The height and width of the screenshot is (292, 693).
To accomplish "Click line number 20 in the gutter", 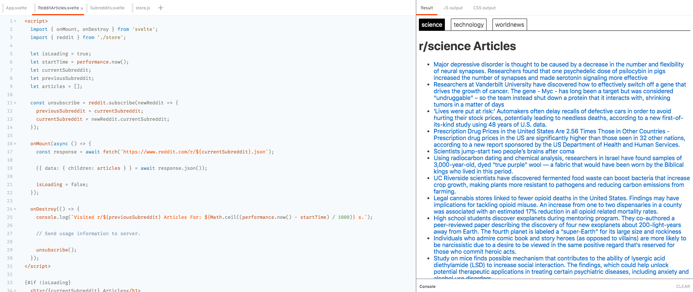I will tap(10, 176).
